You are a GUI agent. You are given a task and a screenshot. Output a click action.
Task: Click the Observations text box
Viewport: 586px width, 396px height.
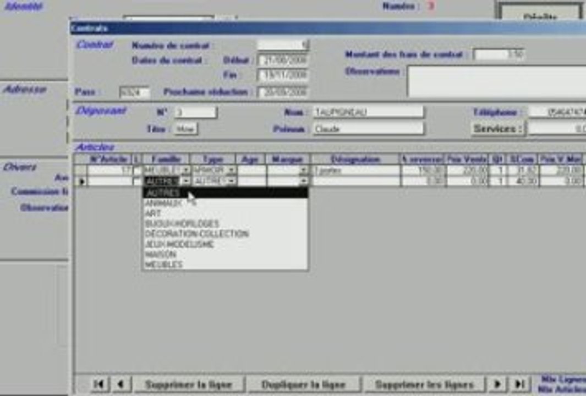(x=496, y=81)
